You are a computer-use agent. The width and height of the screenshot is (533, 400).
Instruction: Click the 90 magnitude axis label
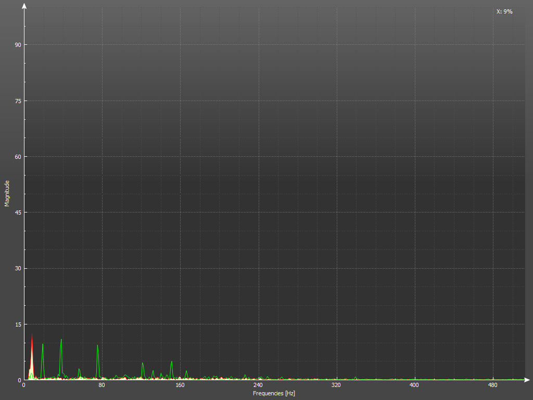[x=18, y=45]
